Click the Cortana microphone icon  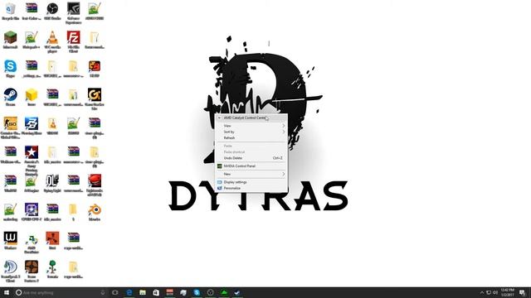tap(103, 292)
